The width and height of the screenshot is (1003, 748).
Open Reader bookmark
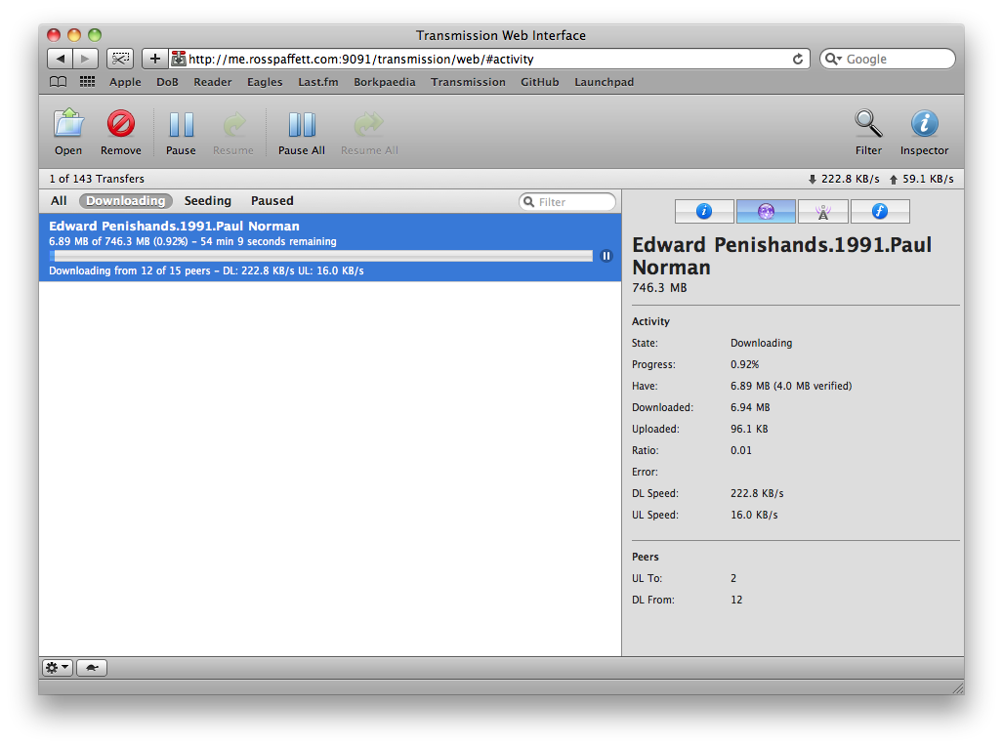pos(213,82)
